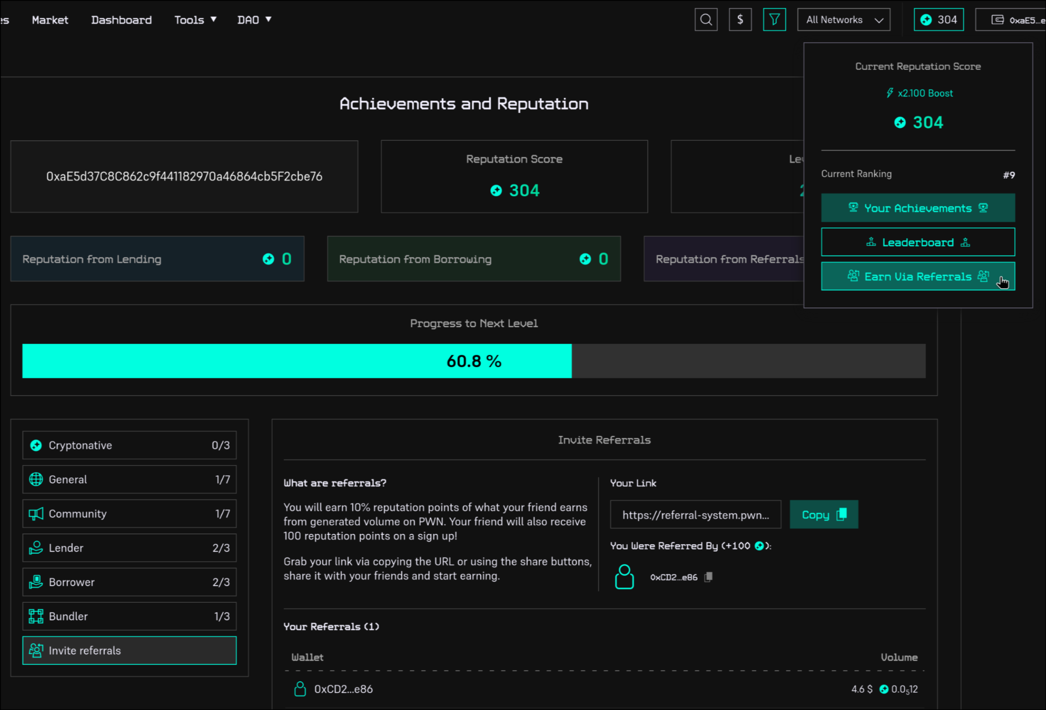
Task: Open the Leaderboard
Action: click(x=918, y=242)
